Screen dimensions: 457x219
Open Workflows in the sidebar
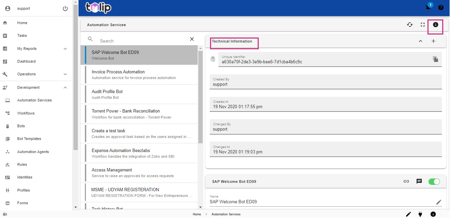(x=26, y=113)
